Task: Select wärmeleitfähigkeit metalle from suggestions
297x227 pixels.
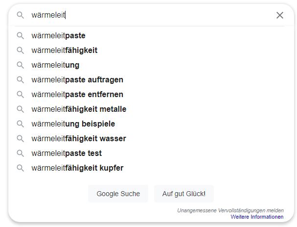Action: pyautogui.click(x=79, y=109)
